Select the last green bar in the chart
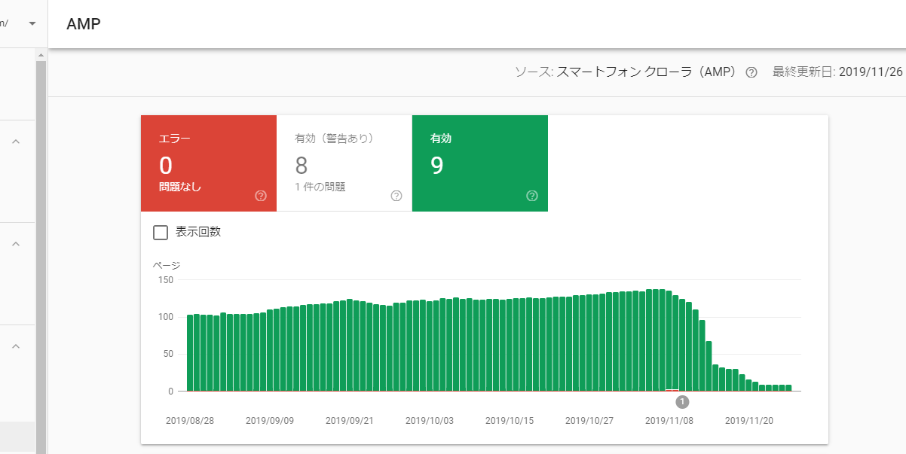 [x=788, y=388]
